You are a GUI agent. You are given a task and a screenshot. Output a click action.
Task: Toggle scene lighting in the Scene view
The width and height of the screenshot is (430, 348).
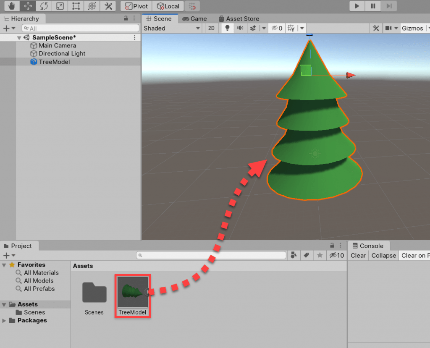click(x=227, y=28)
